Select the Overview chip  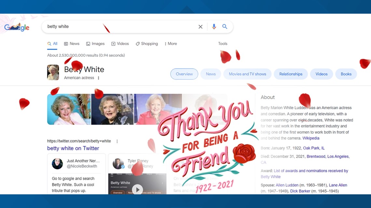tap(184, 74)
